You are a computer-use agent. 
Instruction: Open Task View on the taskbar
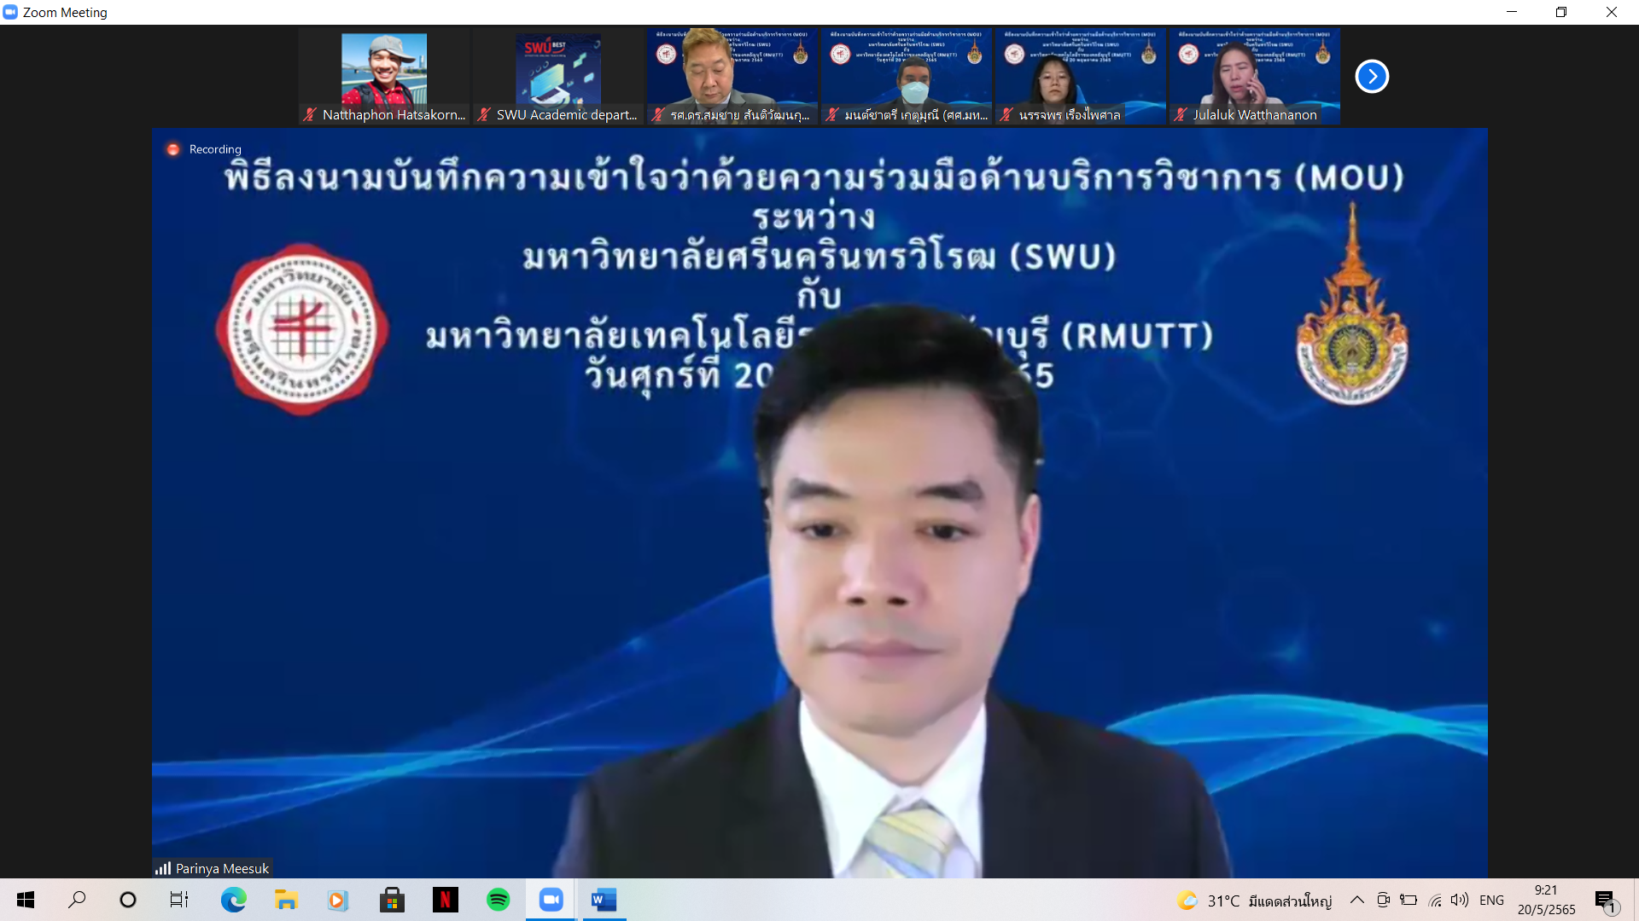coord(179,900)
